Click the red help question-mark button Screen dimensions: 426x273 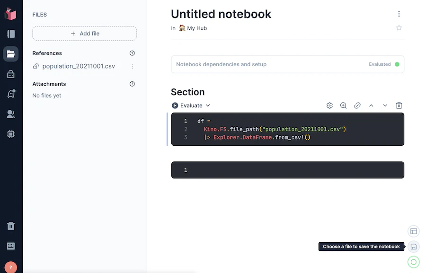tap(11, 267)
